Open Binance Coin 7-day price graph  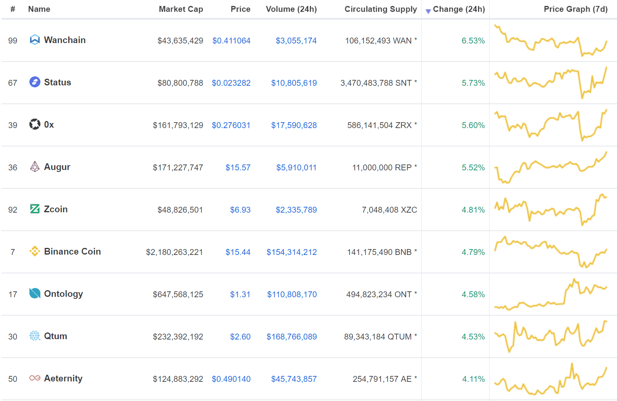(x=551, y=252)
